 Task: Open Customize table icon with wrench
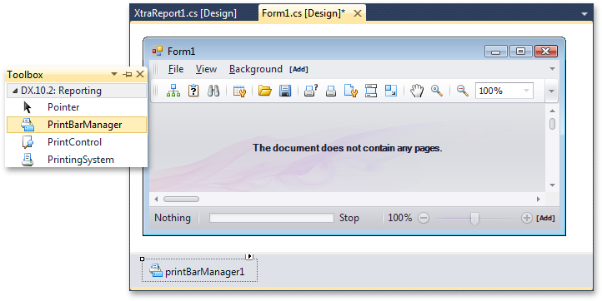coord(239,91)
